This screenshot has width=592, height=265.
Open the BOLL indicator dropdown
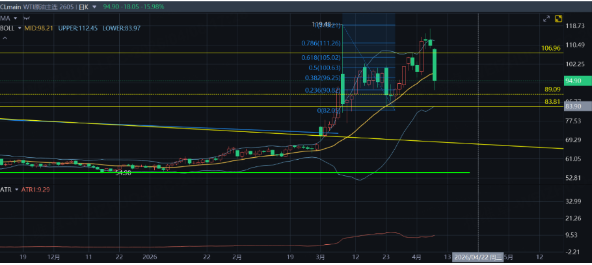click(20, 28)
